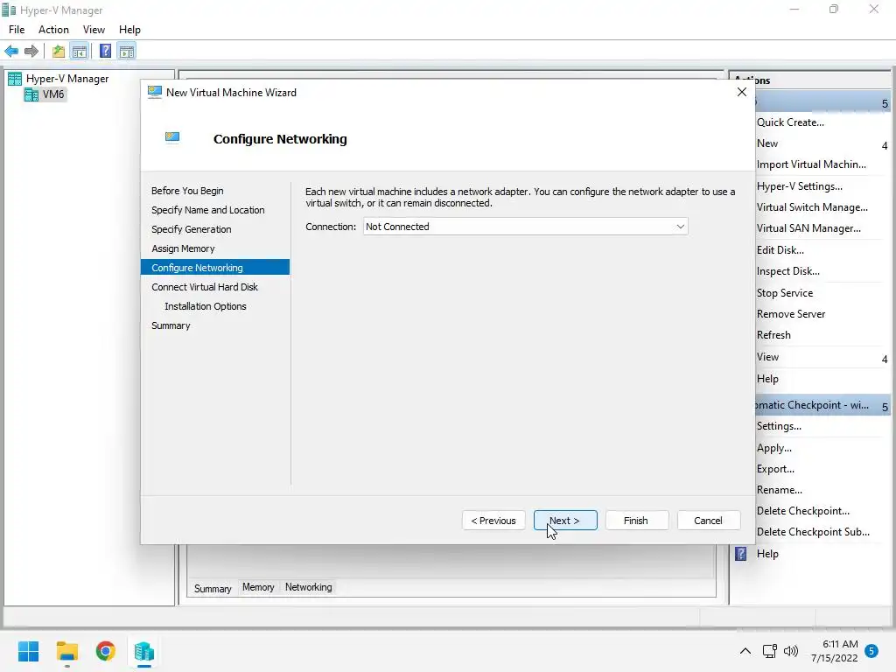This screenshot has width=896, height=672.
Task: Go to Connect Virtual Hard Disk step
Action: tap(205, 287)
